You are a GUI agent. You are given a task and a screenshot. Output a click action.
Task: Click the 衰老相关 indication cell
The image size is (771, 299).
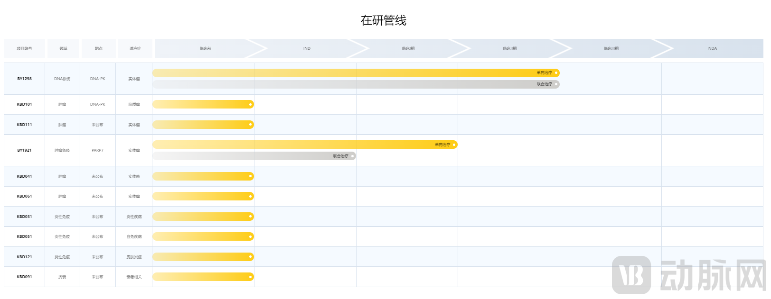[134, 277]
